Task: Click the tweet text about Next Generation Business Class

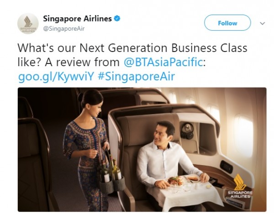Action: click(132, 62)
